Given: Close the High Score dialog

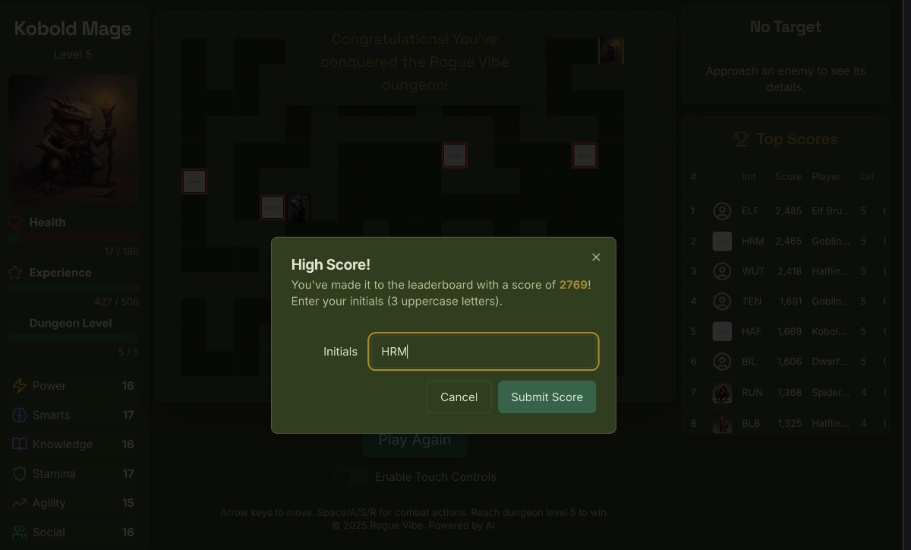Looking at the screenshot, I should pyautogui.click(x=596, y=258).
